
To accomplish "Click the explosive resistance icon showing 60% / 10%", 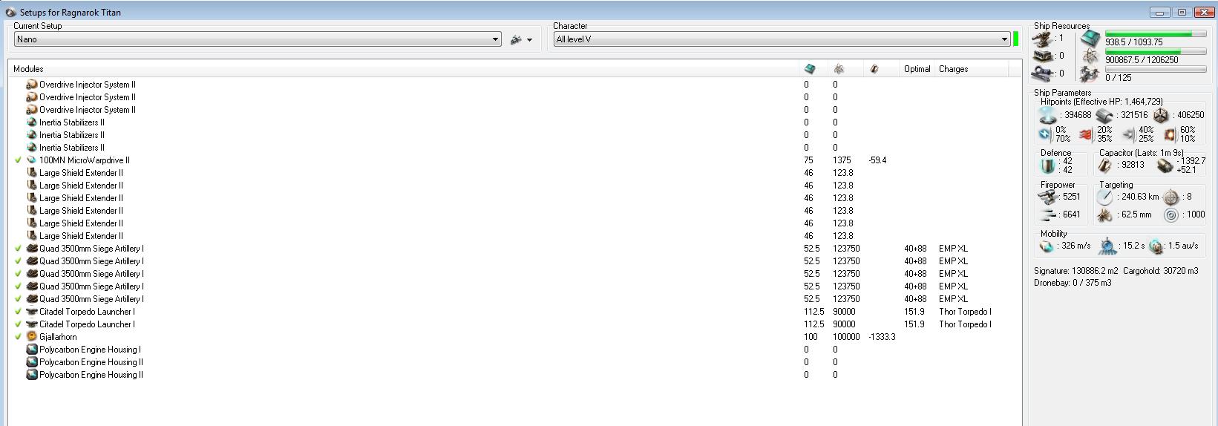I will (x=1170, y=134).
